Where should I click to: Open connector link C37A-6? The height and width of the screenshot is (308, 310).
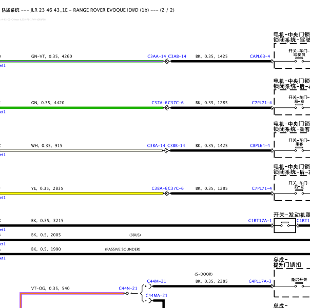tap(159, 103)
